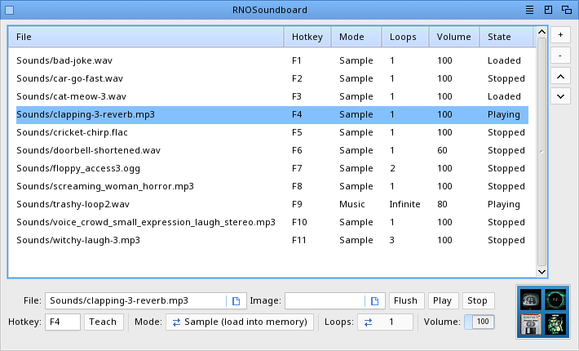The height and width of the screenshot is (351, 579).
Task: Click the minus button to remove sound
Action: (560, 56)
